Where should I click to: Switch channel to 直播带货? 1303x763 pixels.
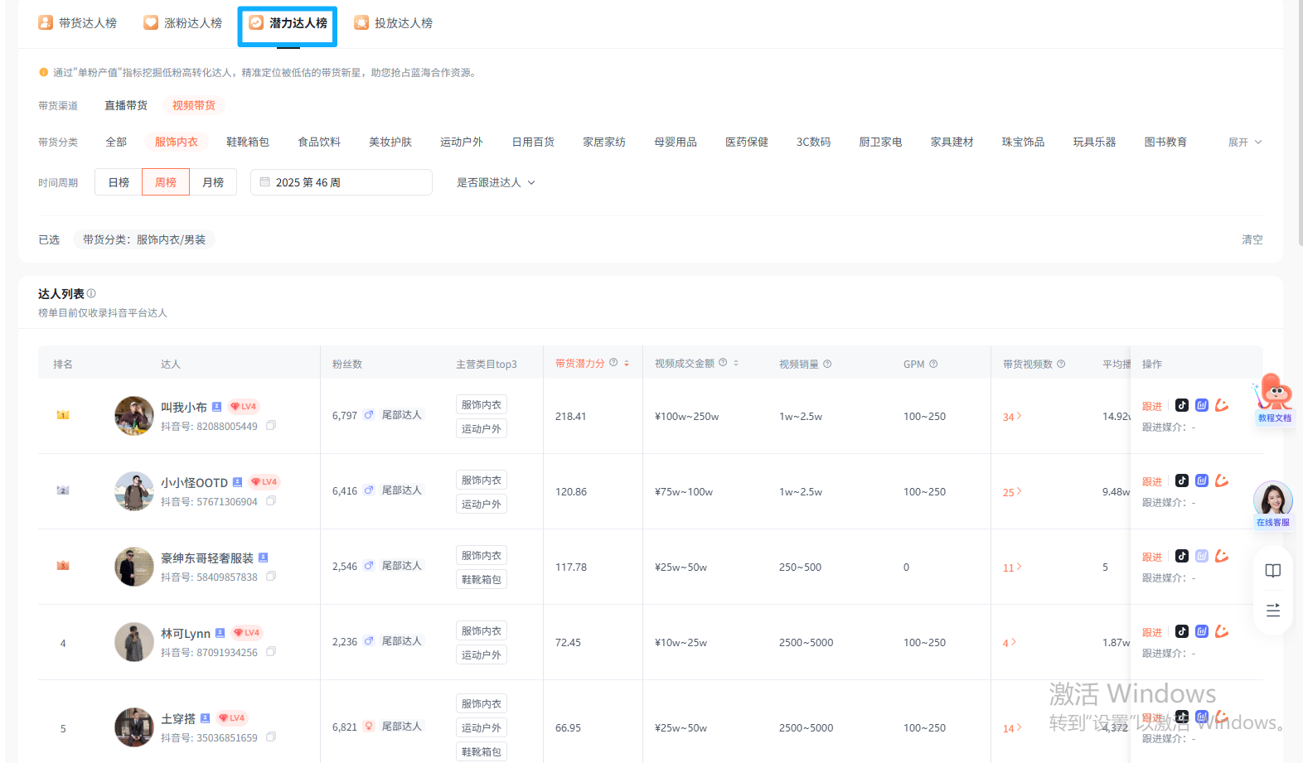126,105
